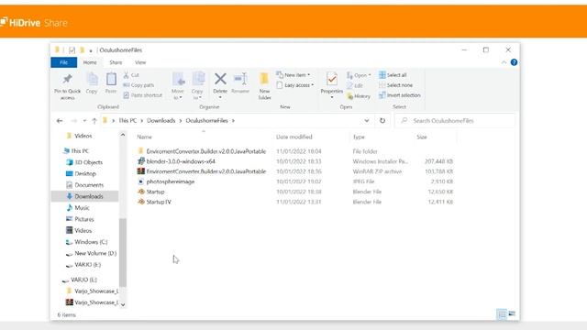Select the photosphereimage JPEG file
Screen dimensions: 587x330
tap(295, 181)
